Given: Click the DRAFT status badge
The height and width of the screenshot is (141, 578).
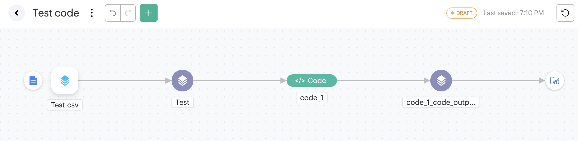Looking at the screenshot, I should point(462,13).
